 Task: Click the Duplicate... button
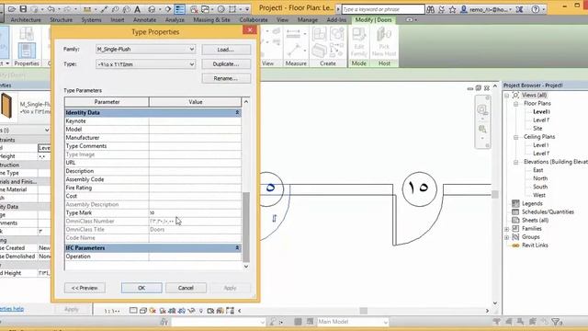[226, 64]
